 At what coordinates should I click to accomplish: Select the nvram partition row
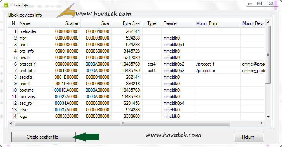pyautogui.click(x=136, y=58)
